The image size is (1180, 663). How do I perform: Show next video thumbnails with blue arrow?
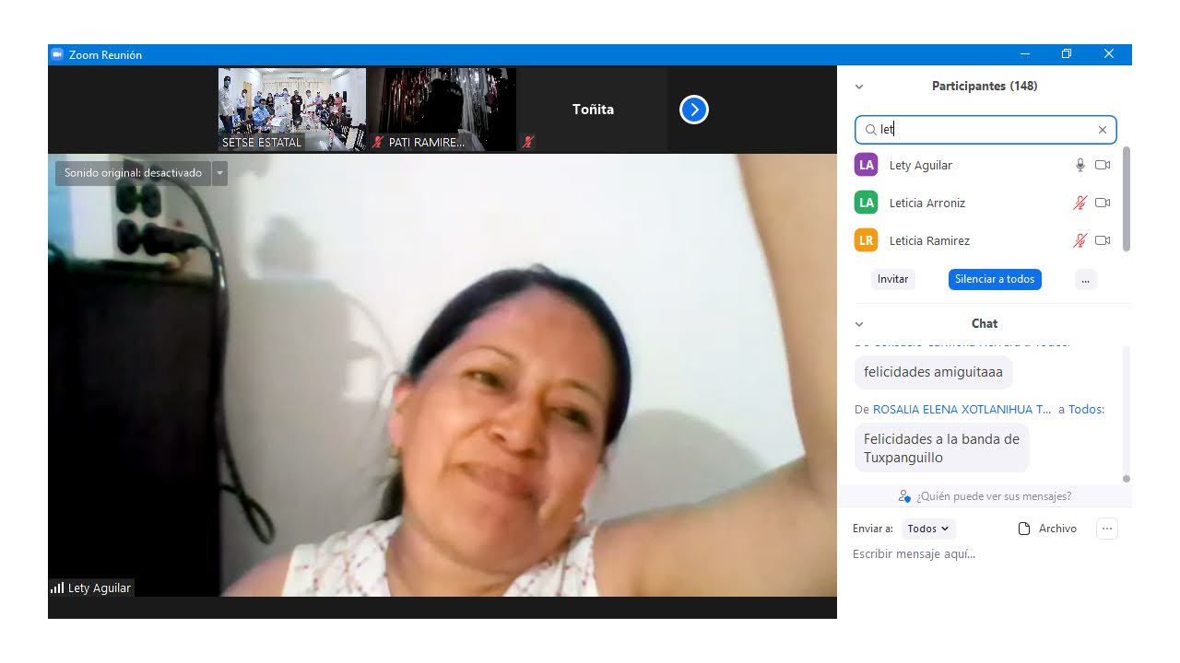click(x=693, y=110)
